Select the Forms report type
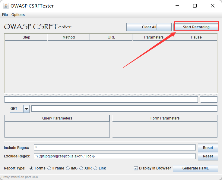The width and height of the screenshot is (222, 180). 37,168
